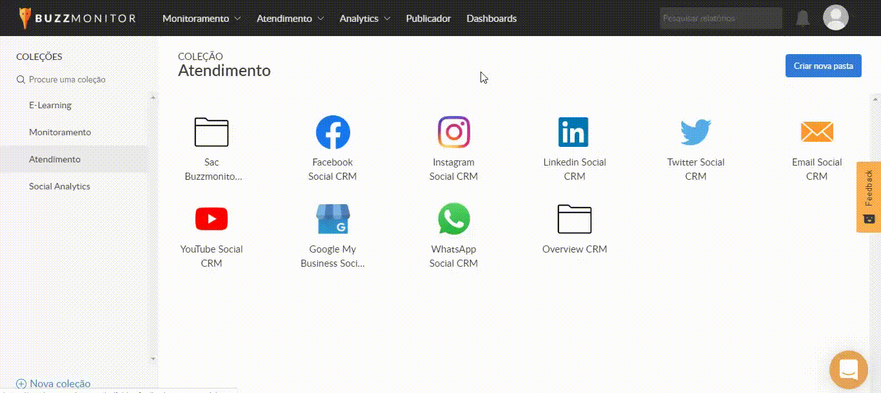
Task: Open the Twitter Social CRM bird icon
Action: (695, 133)
